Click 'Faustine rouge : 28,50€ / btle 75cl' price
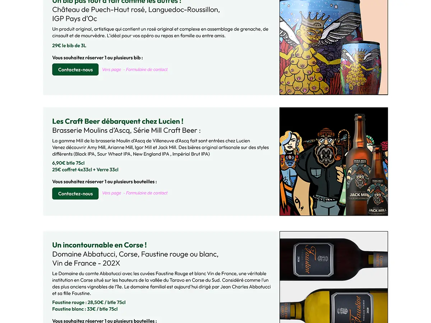 click(x=89, y=303)
